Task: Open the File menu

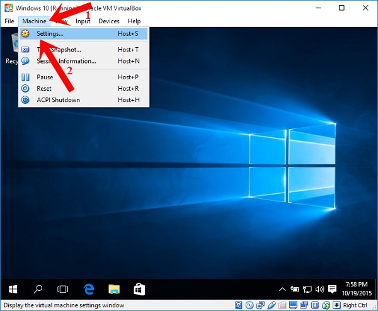Action: click(9, 21)
